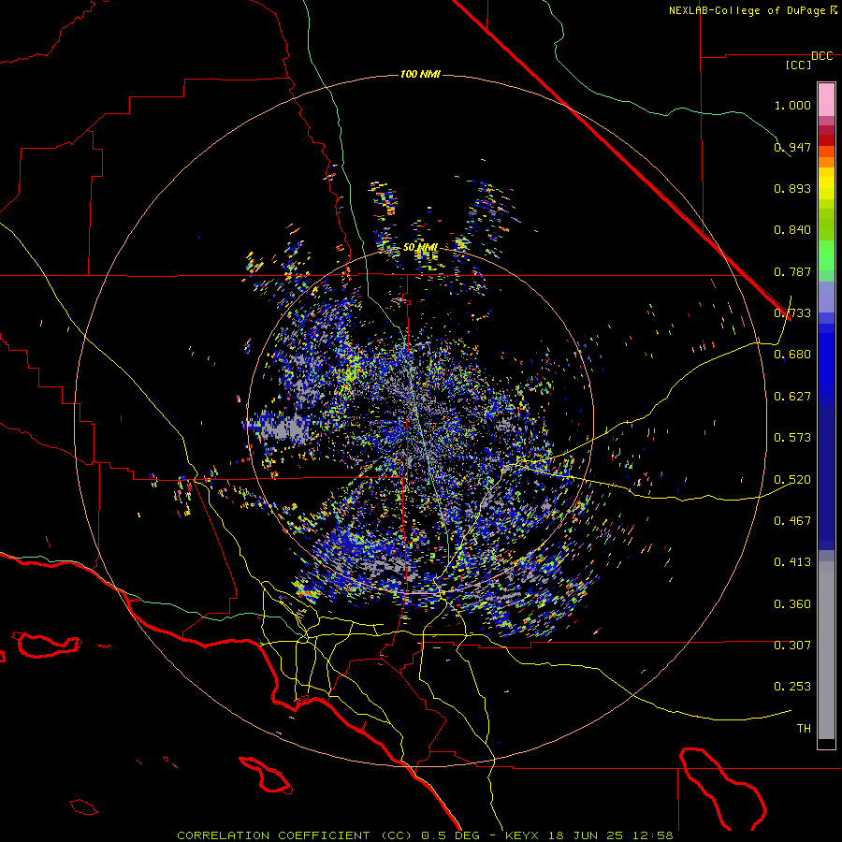
Task: Click the 0.787 scale value
Action: click(x=792, y=271)
